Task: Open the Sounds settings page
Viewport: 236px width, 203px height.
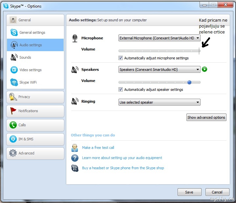Action: click(x=35, y=57)
